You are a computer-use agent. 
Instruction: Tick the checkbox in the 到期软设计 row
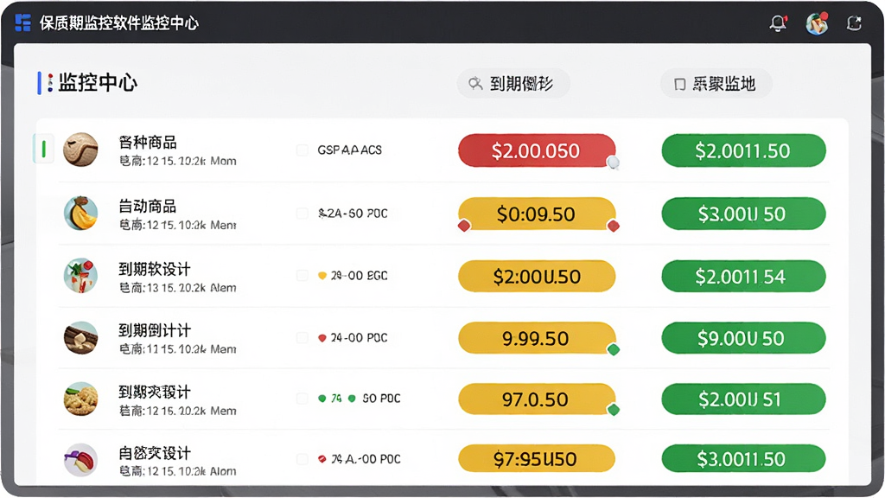pos(302,275)
